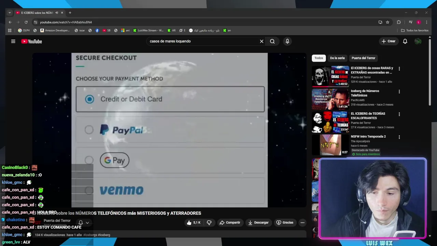437x246 pixels.
Task: Open more options for NSFW Intro Temporada 2
Action: tap(399, 137)
